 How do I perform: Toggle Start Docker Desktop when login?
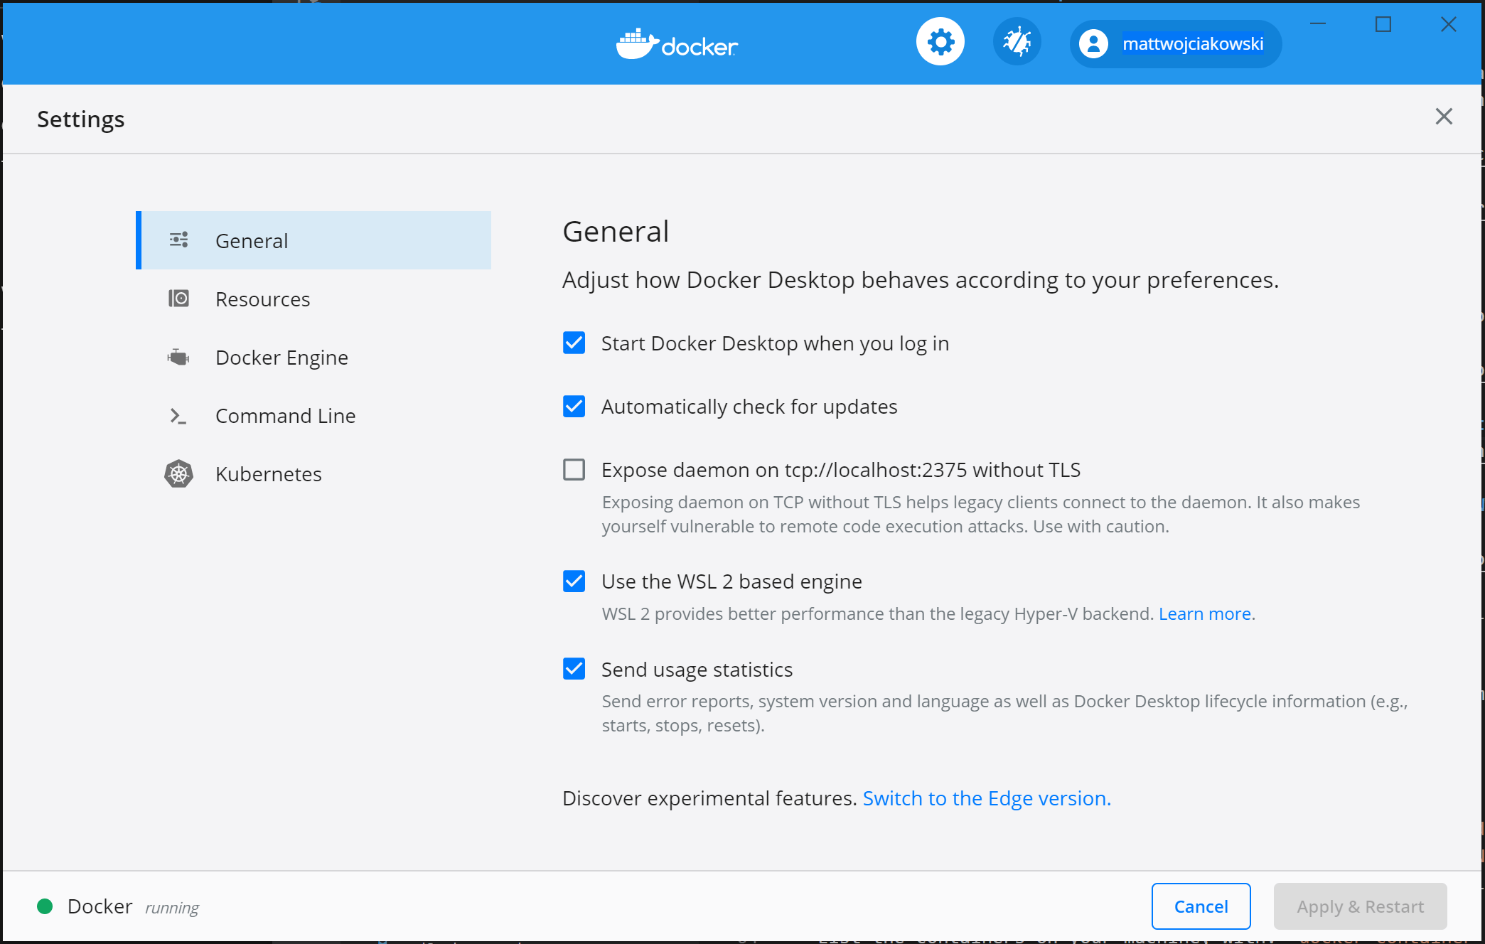(x=574, y=343)
